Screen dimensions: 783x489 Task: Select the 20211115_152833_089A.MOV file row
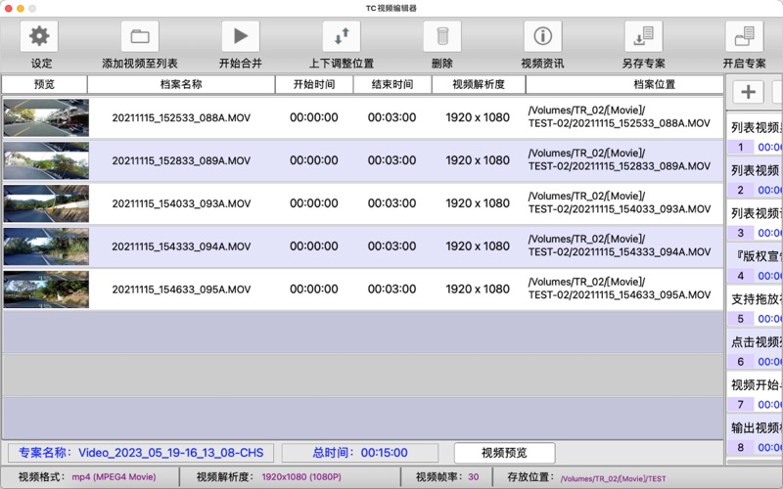coord(181,160)
